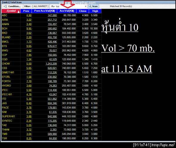Click Prev AccVal 1,243,209 for CHOW

(x=51, y=64)
